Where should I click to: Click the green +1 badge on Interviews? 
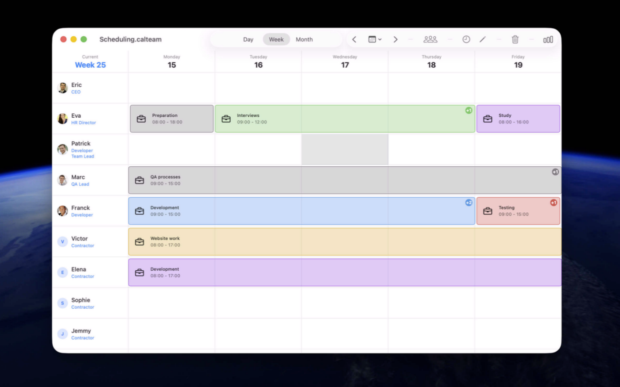pyautogui.click(x=469, y=111)
